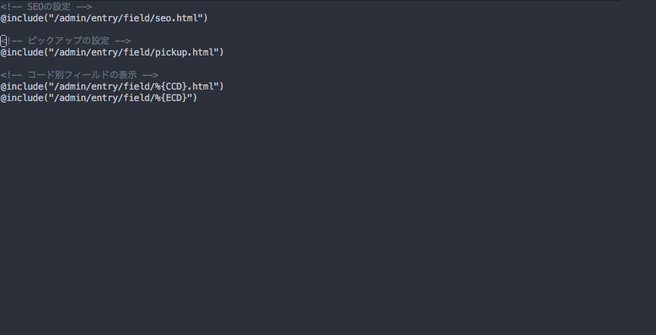Click the ピックアップの設定 comment text

pyautogui.click(x=68, y=40)
